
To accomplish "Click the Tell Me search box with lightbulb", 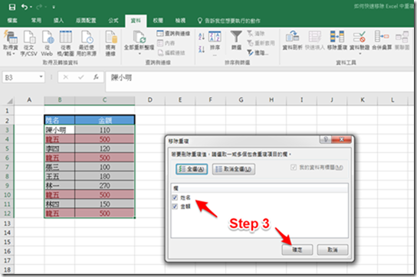I will [229, 21].
